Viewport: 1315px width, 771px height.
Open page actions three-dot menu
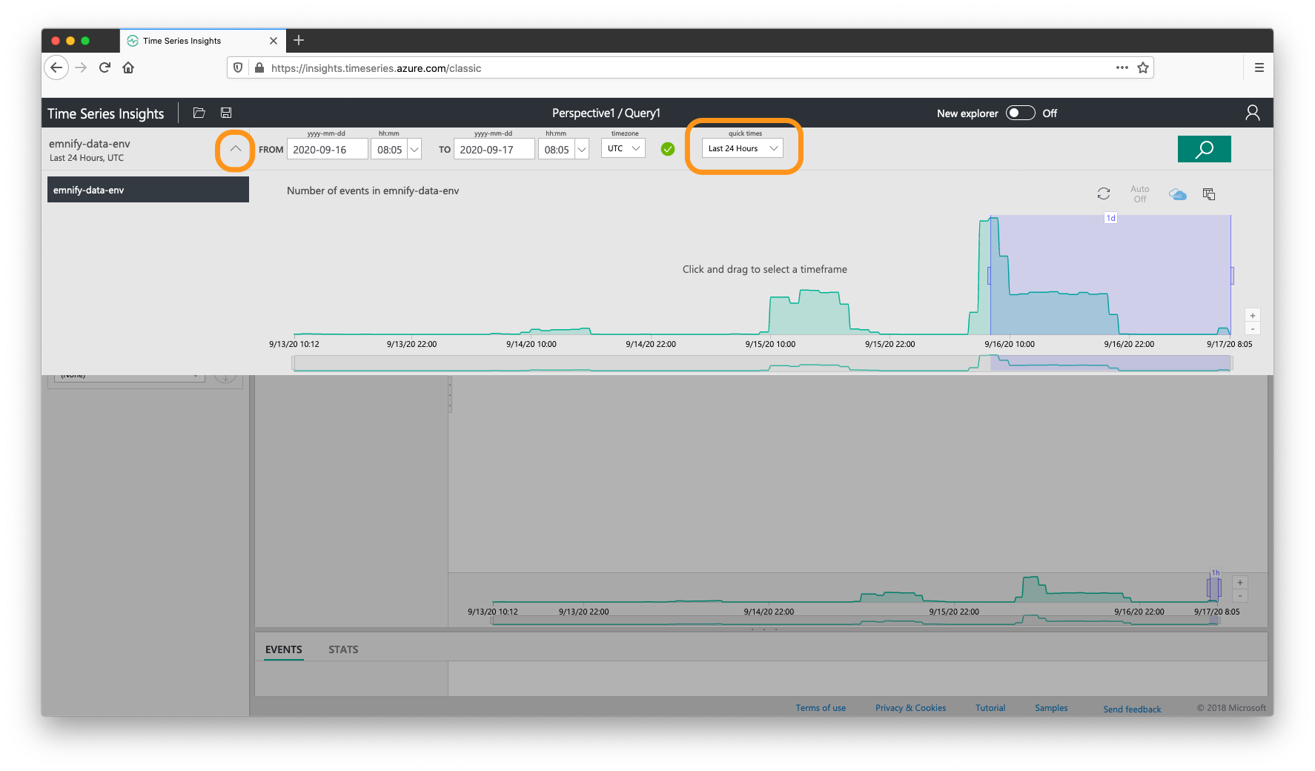[1122, 67]
